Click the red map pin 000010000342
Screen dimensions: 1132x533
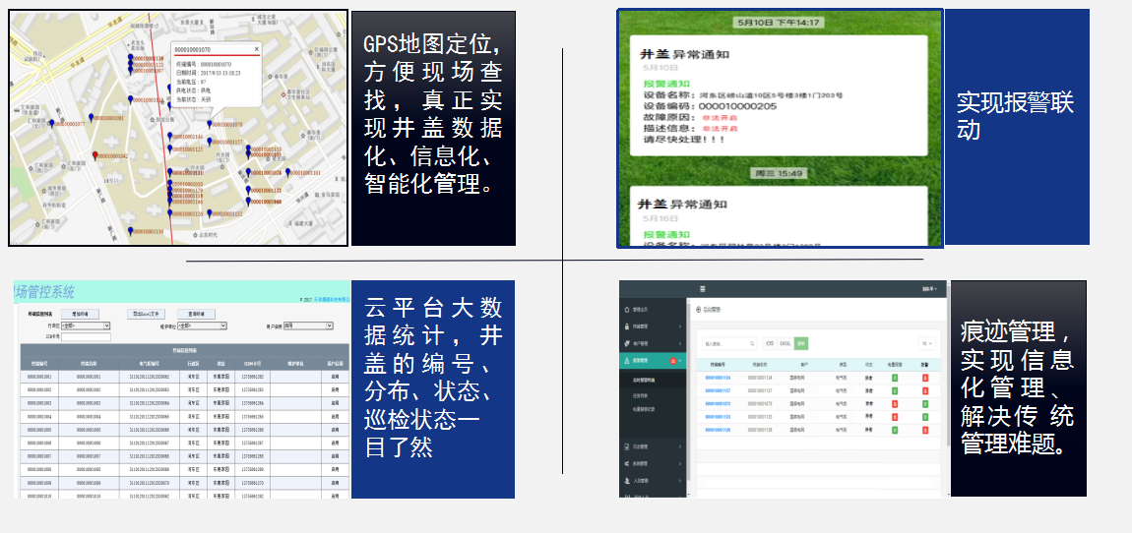[x=95, y=155]
